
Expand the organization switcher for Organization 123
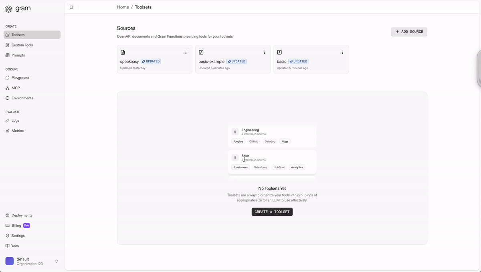pos(57,261)
